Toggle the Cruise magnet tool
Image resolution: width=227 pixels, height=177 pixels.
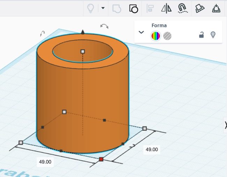pos(182,8)
